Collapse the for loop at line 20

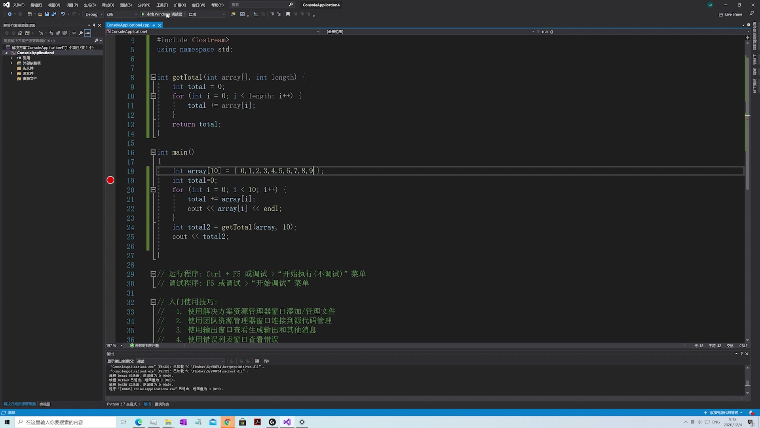153,190
